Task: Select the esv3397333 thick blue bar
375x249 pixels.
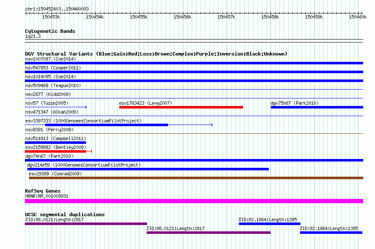Action: pos(107,125)
